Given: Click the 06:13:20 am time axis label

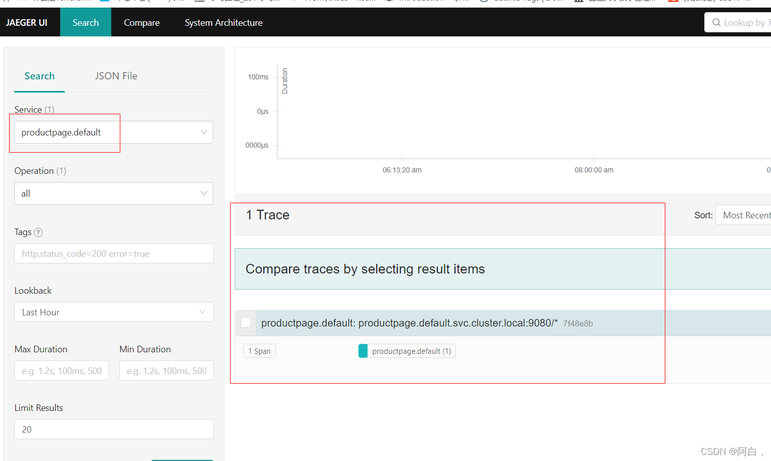Looking at the screenshot, I should [402, 170].
